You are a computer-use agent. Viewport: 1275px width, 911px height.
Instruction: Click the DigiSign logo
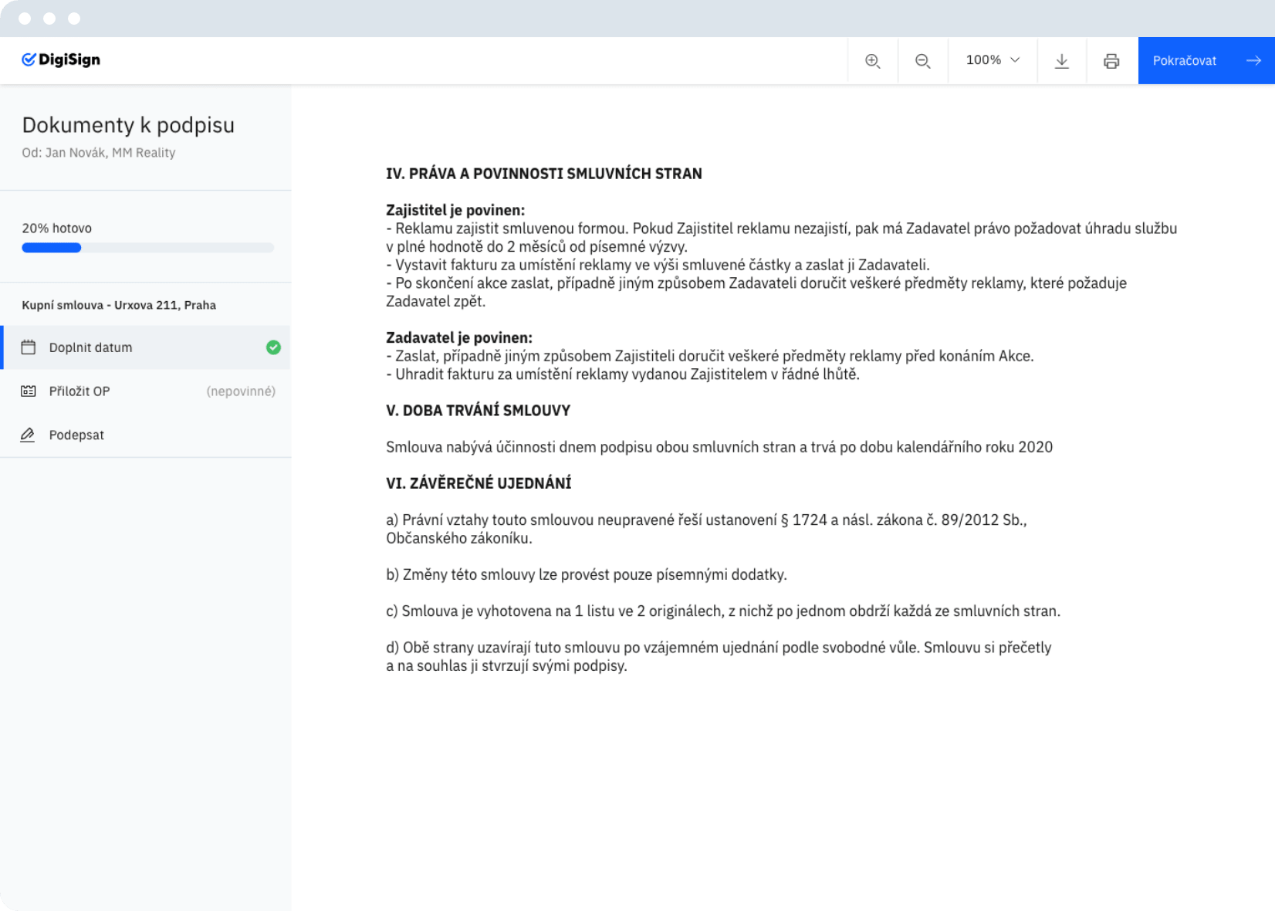tap(61, 59)
